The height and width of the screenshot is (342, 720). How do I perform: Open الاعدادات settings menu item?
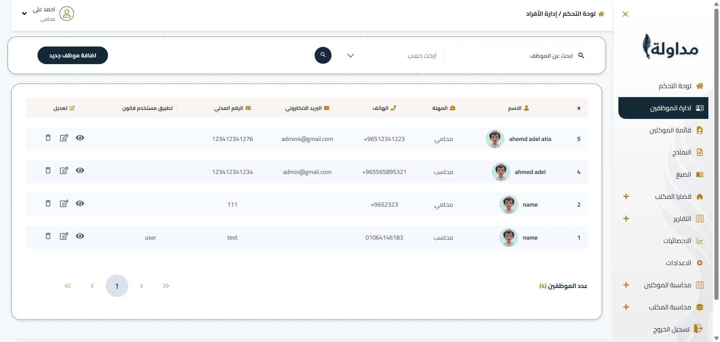point(663,263)
